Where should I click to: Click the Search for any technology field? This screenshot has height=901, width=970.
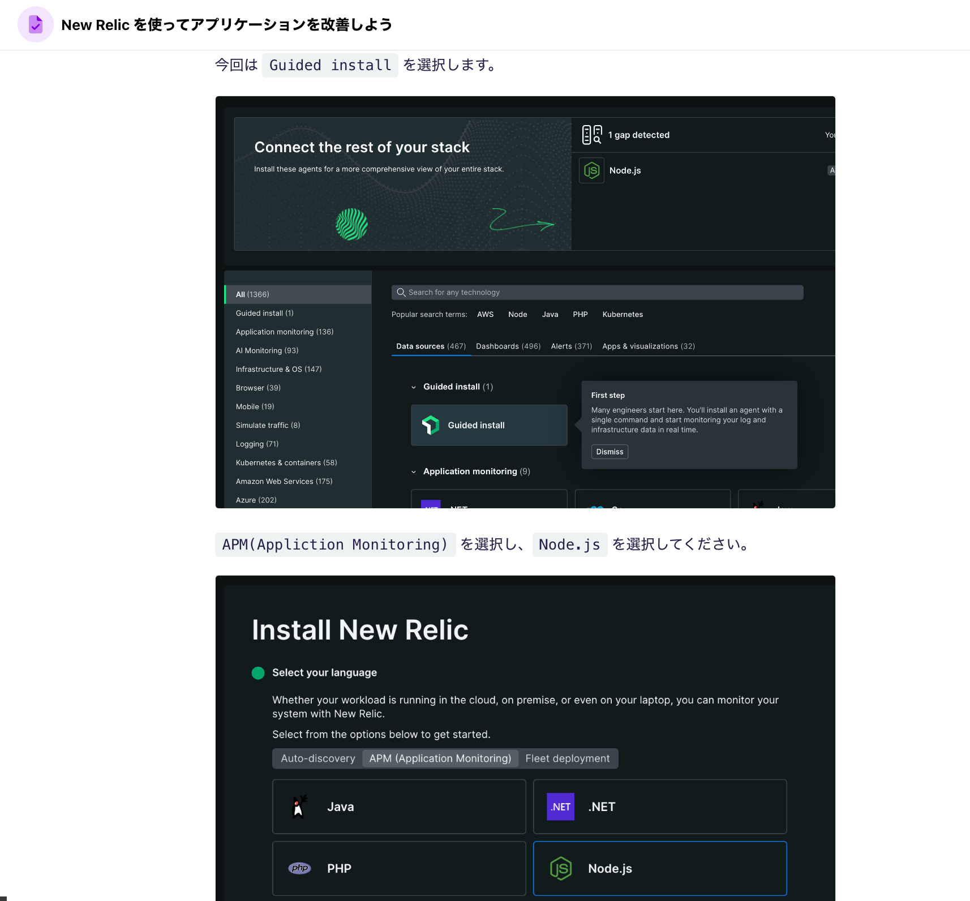coord(597,293)
